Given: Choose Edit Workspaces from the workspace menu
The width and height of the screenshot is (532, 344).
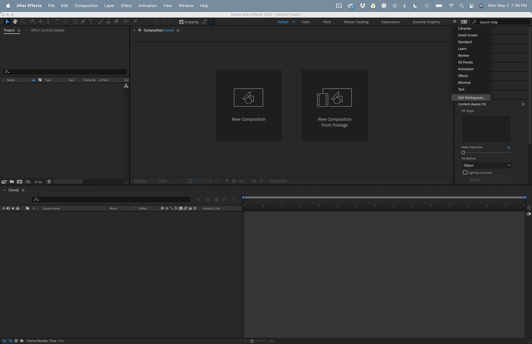Looking at the screenshot, I should pyautogui.click(x=471, y=97).
